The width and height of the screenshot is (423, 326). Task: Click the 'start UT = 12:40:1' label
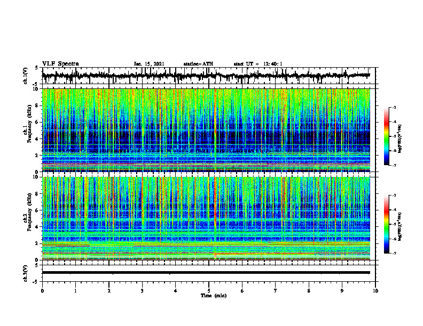258,64
